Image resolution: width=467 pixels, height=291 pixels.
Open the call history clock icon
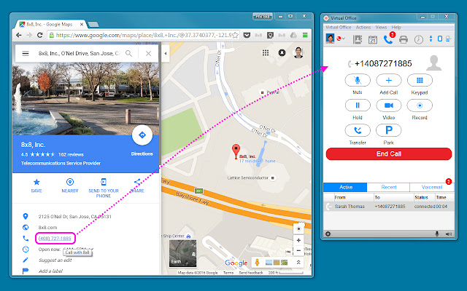(419, 39)
